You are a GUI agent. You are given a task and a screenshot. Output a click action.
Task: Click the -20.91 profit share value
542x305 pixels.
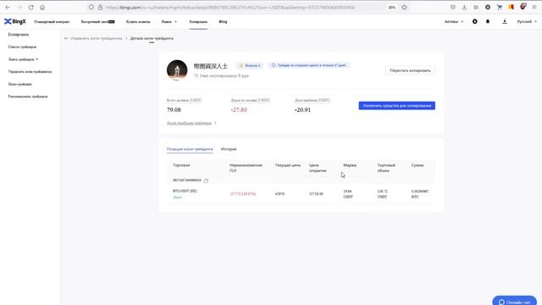click(303, 109)
